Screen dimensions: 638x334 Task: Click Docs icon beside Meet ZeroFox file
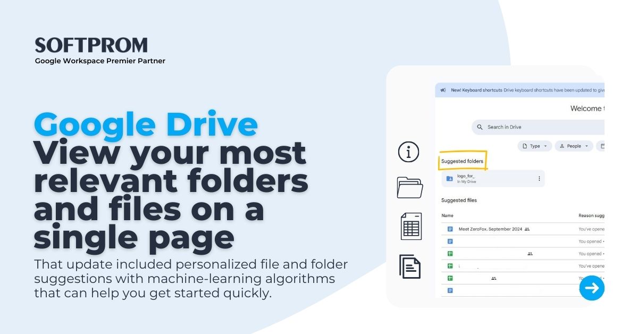click(450, 229)
